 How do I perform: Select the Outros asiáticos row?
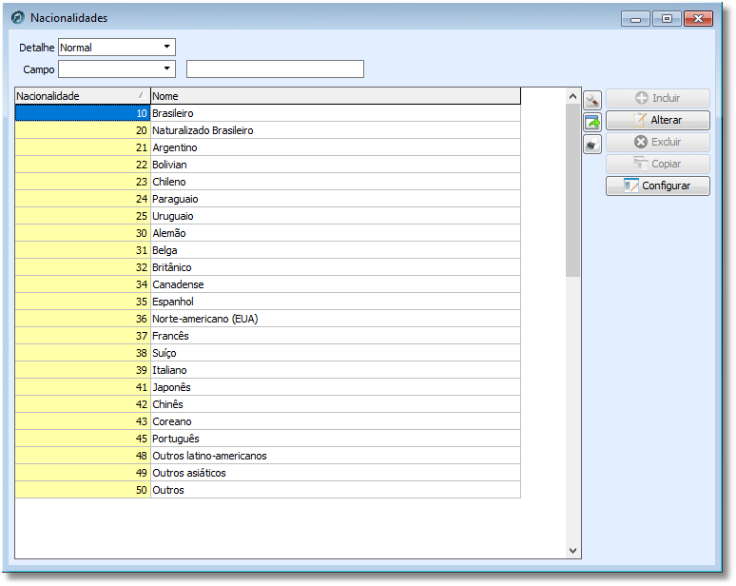tap(267, 473)
